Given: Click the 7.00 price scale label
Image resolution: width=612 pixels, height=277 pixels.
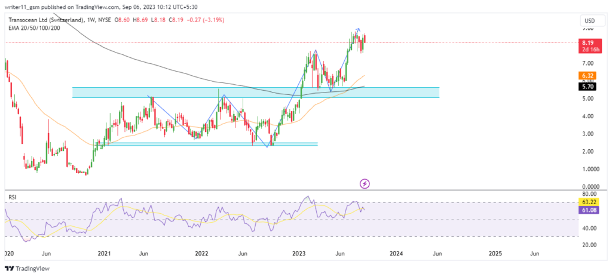Looking at the screenshot, I should (588, 63).
